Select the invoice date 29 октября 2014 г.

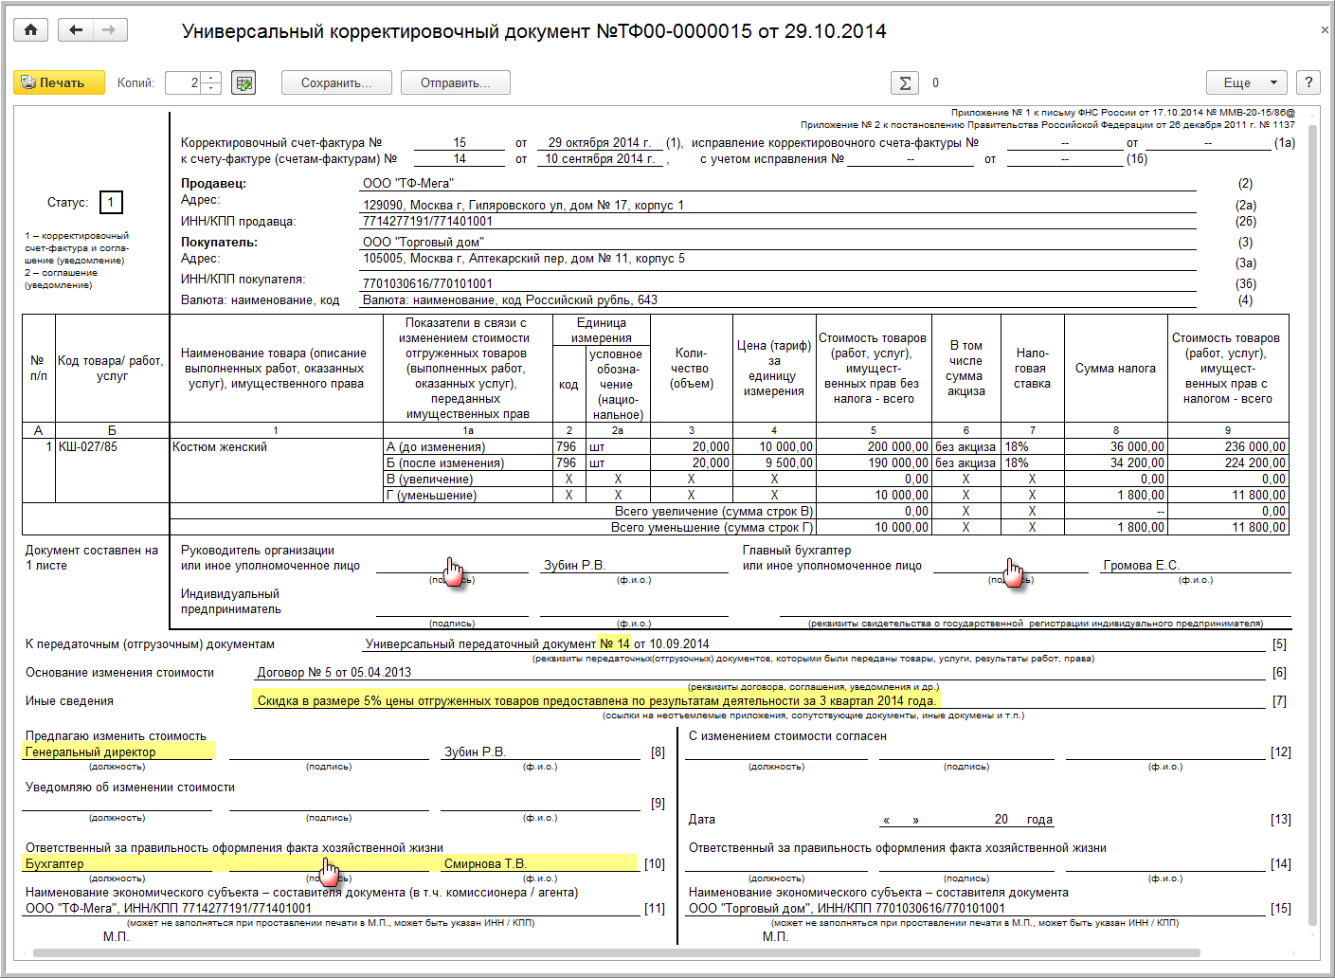[x=600, y=142]
